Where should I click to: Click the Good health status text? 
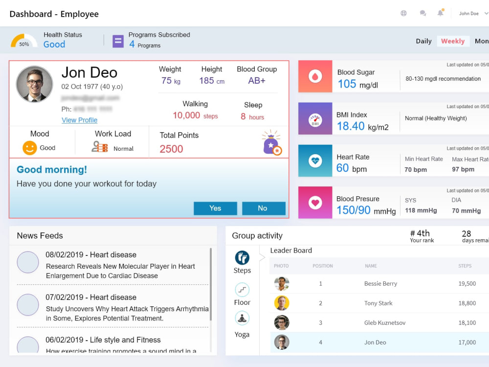tap(54, 45)
